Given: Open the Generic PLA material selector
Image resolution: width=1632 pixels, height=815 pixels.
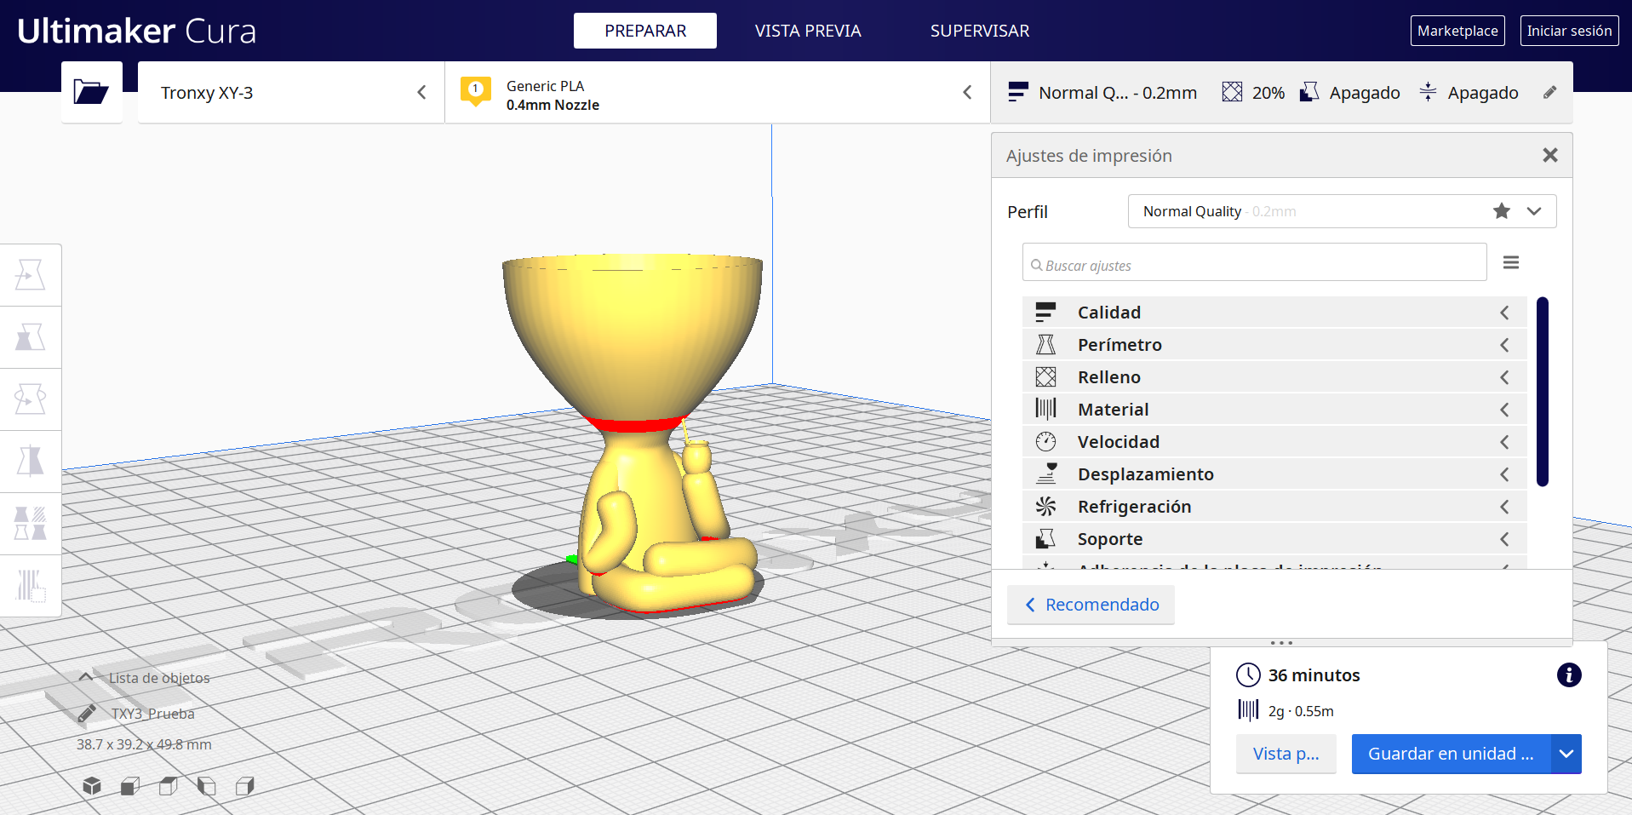Looking at the screenshot, I should click(718, 92).
